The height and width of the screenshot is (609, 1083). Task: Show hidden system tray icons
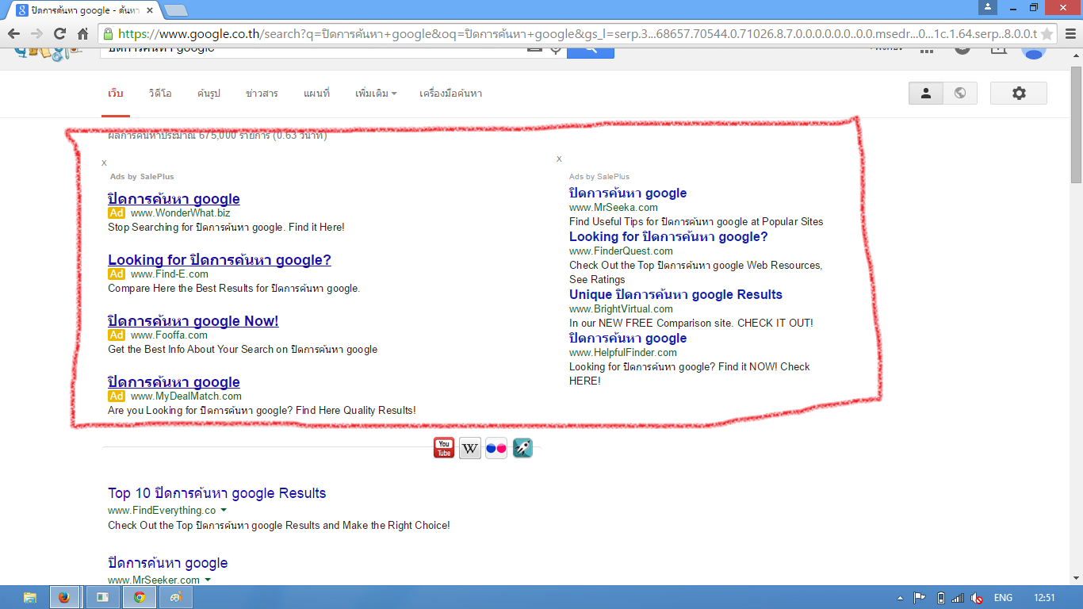[x=900, y=598]
